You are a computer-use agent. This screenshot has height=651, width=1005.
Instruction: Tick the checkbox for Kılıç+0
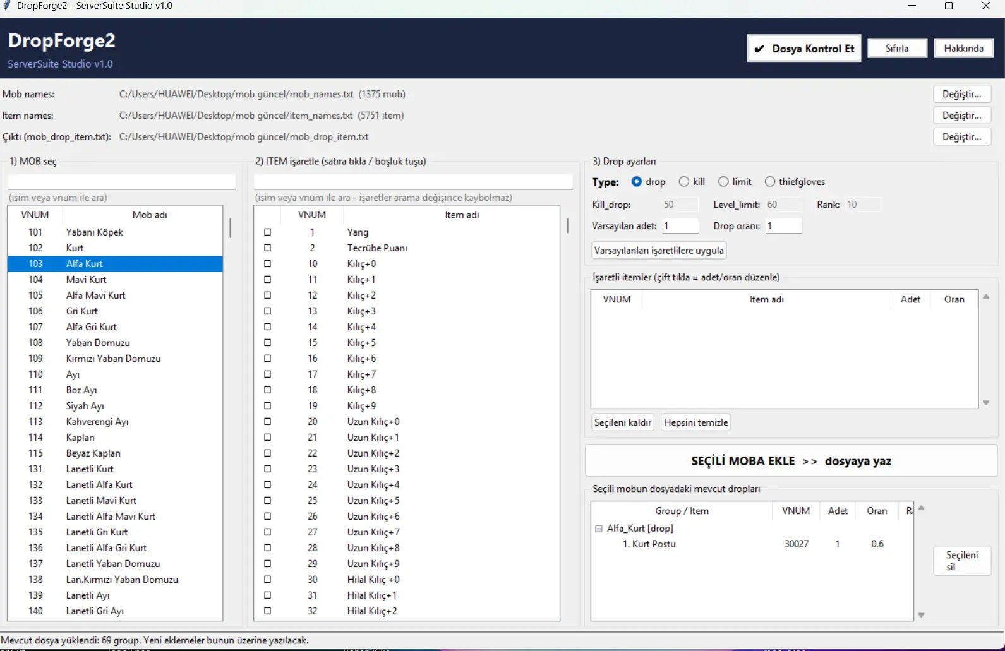click(268, 264)
